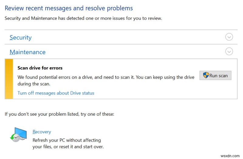Screen dimensions: 243x159
Task: Click the 'If you don't see your problem' text
Action: coord(59,114)
